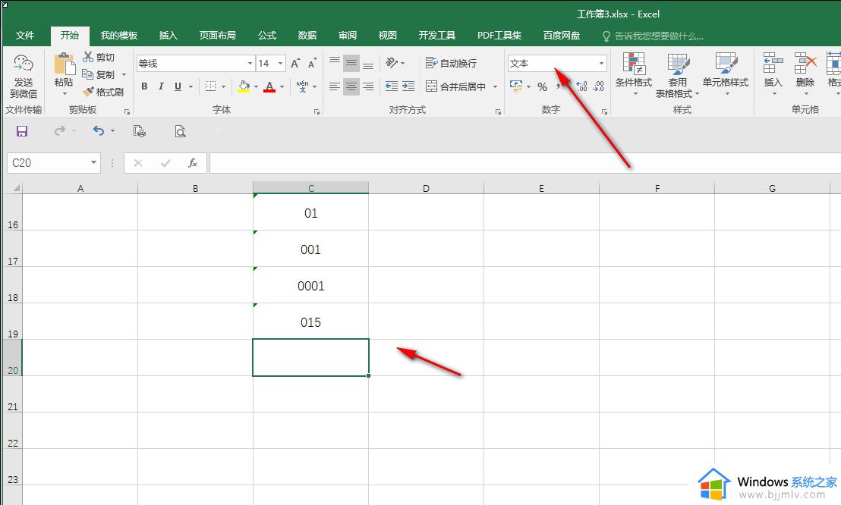Image resolution: width=841 pixels, height=505 pixels.
Task: Open Conditional Formatting (条件格式)
Action: tap(634, 74)
